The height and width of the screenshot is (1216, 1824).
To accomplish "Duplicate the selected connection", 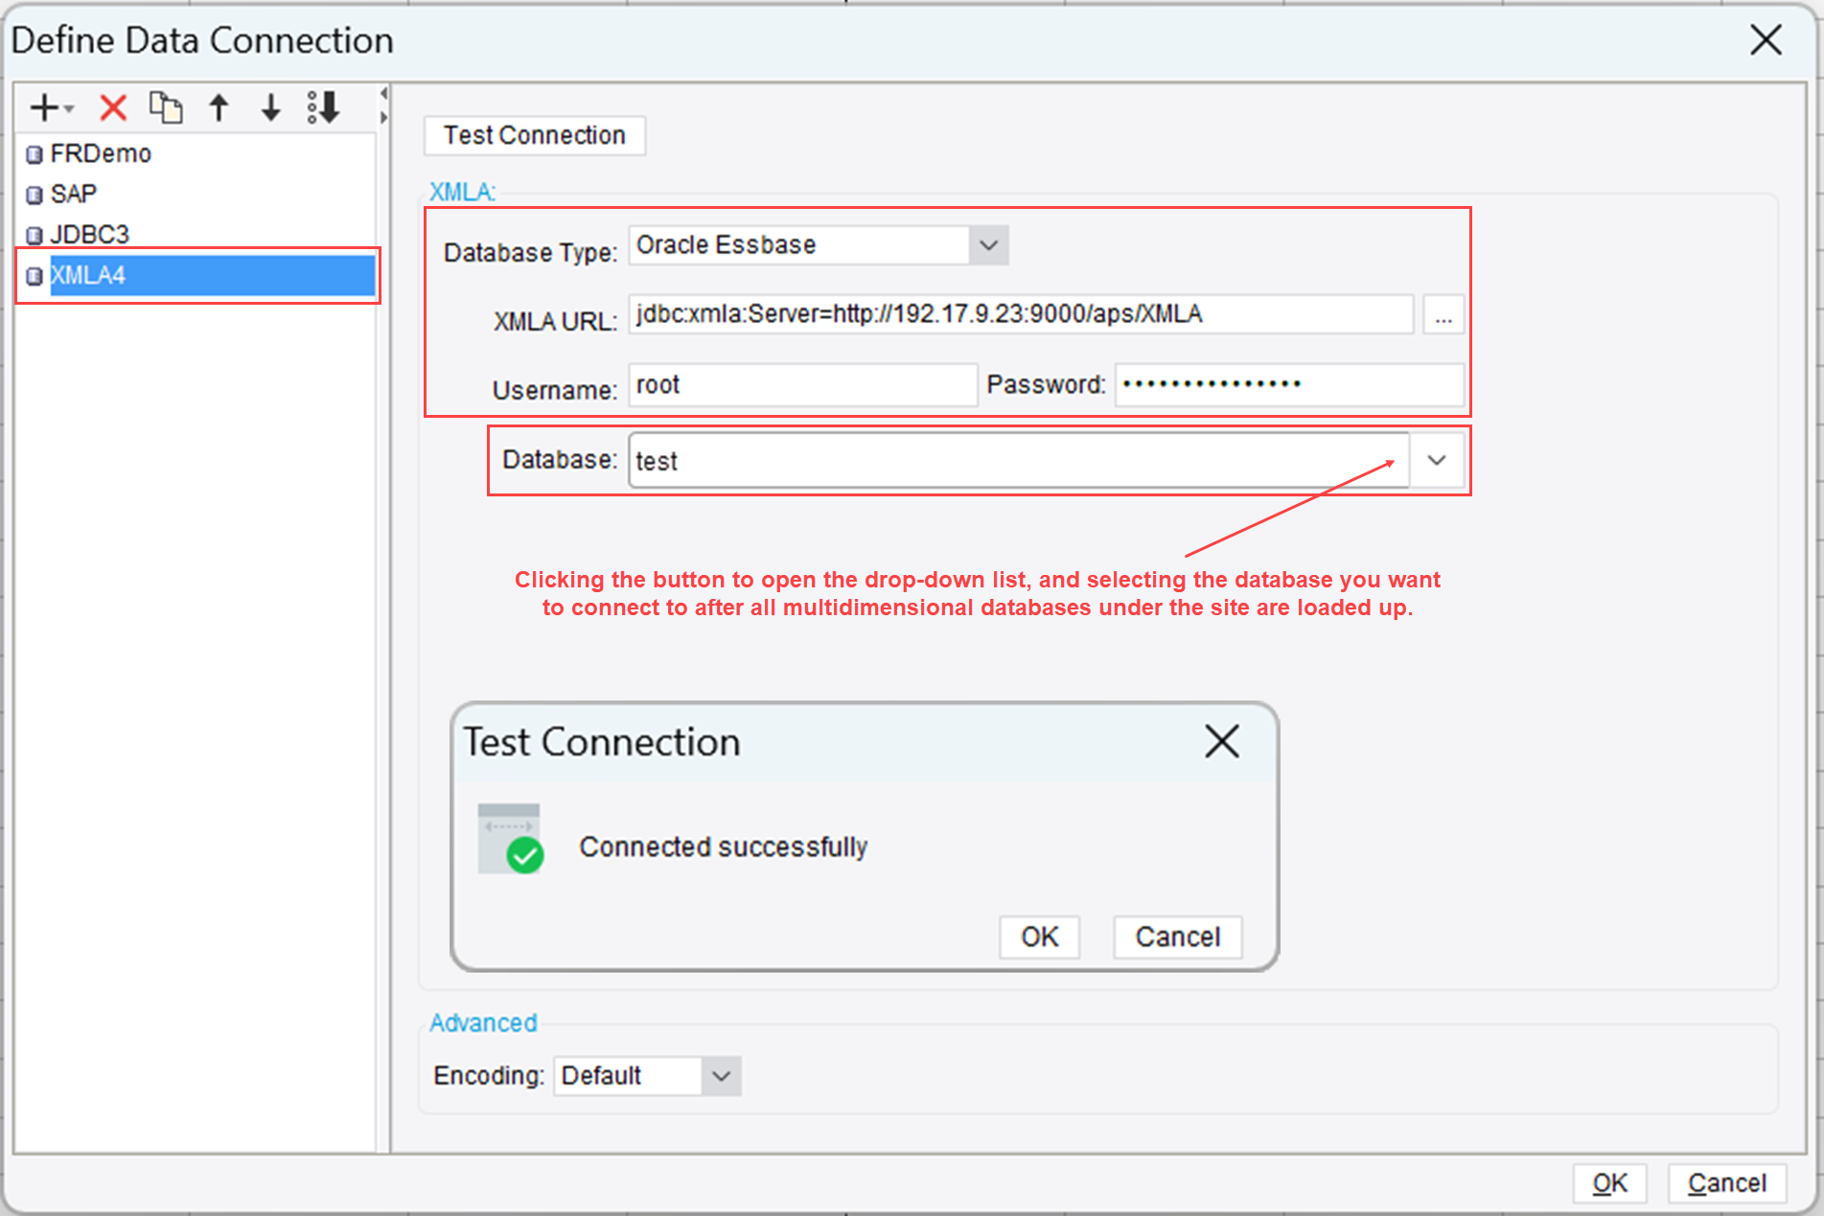I will pyautogui.click(x=167, y=107).
